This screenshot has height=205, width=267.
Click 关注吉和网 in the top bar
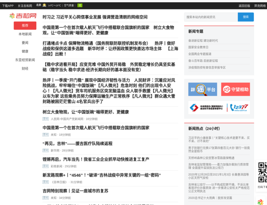click(x=25, y=6)
